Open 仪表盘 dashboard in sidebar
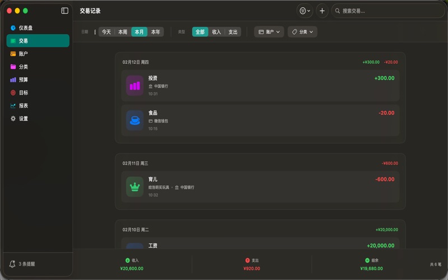The height and width of the screenshot is (280, 448). click(x=25, y=28)
